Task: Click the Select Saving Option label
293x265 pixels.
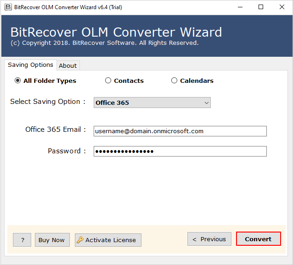Action: pos(48,102)
